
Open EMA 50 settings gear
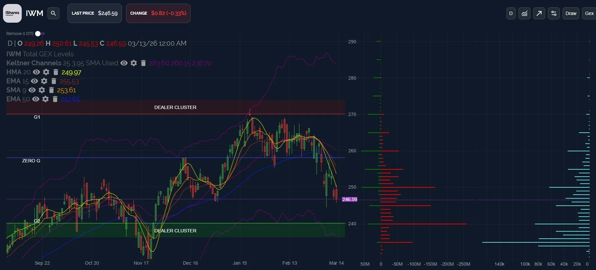[x=45, y=99]
